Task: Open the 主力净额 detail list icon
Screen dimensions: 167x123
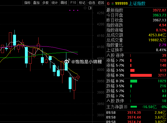Action: pos(126,107)
